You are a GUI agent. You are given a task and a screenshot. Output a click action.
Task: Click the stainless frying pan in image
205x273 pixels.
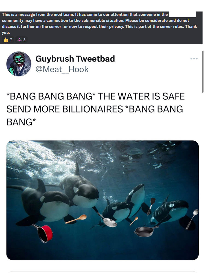click(107, 220)
